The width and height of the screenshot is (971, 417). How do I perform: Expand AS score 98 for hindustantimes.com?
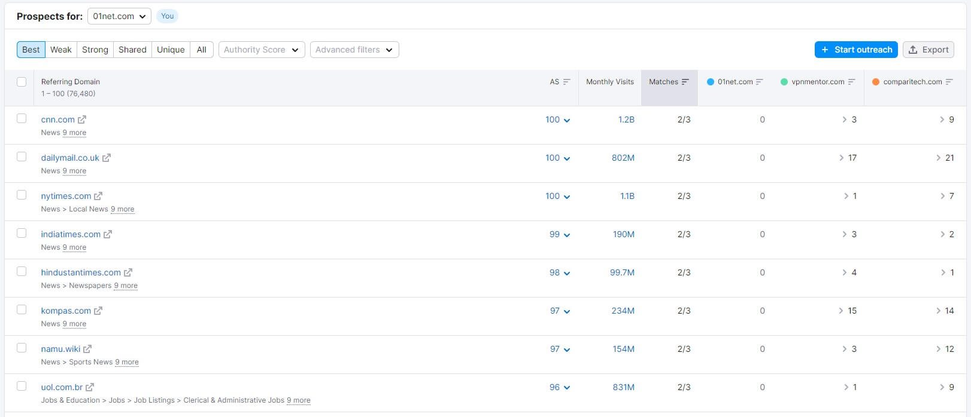click(560, 272)
